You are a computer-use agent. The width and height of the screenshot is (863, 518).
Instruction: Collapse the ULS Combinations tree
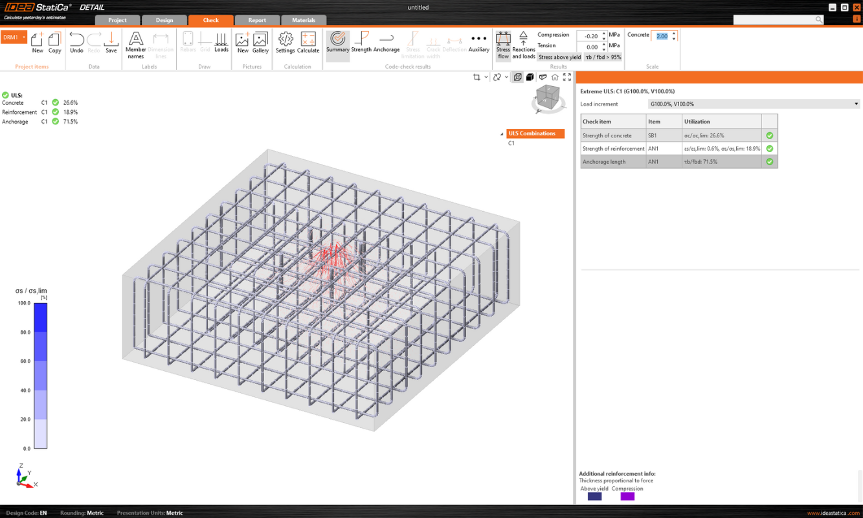[502, 134]
